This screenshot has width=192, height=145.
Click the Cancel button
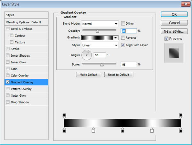(x=174, y=23)
